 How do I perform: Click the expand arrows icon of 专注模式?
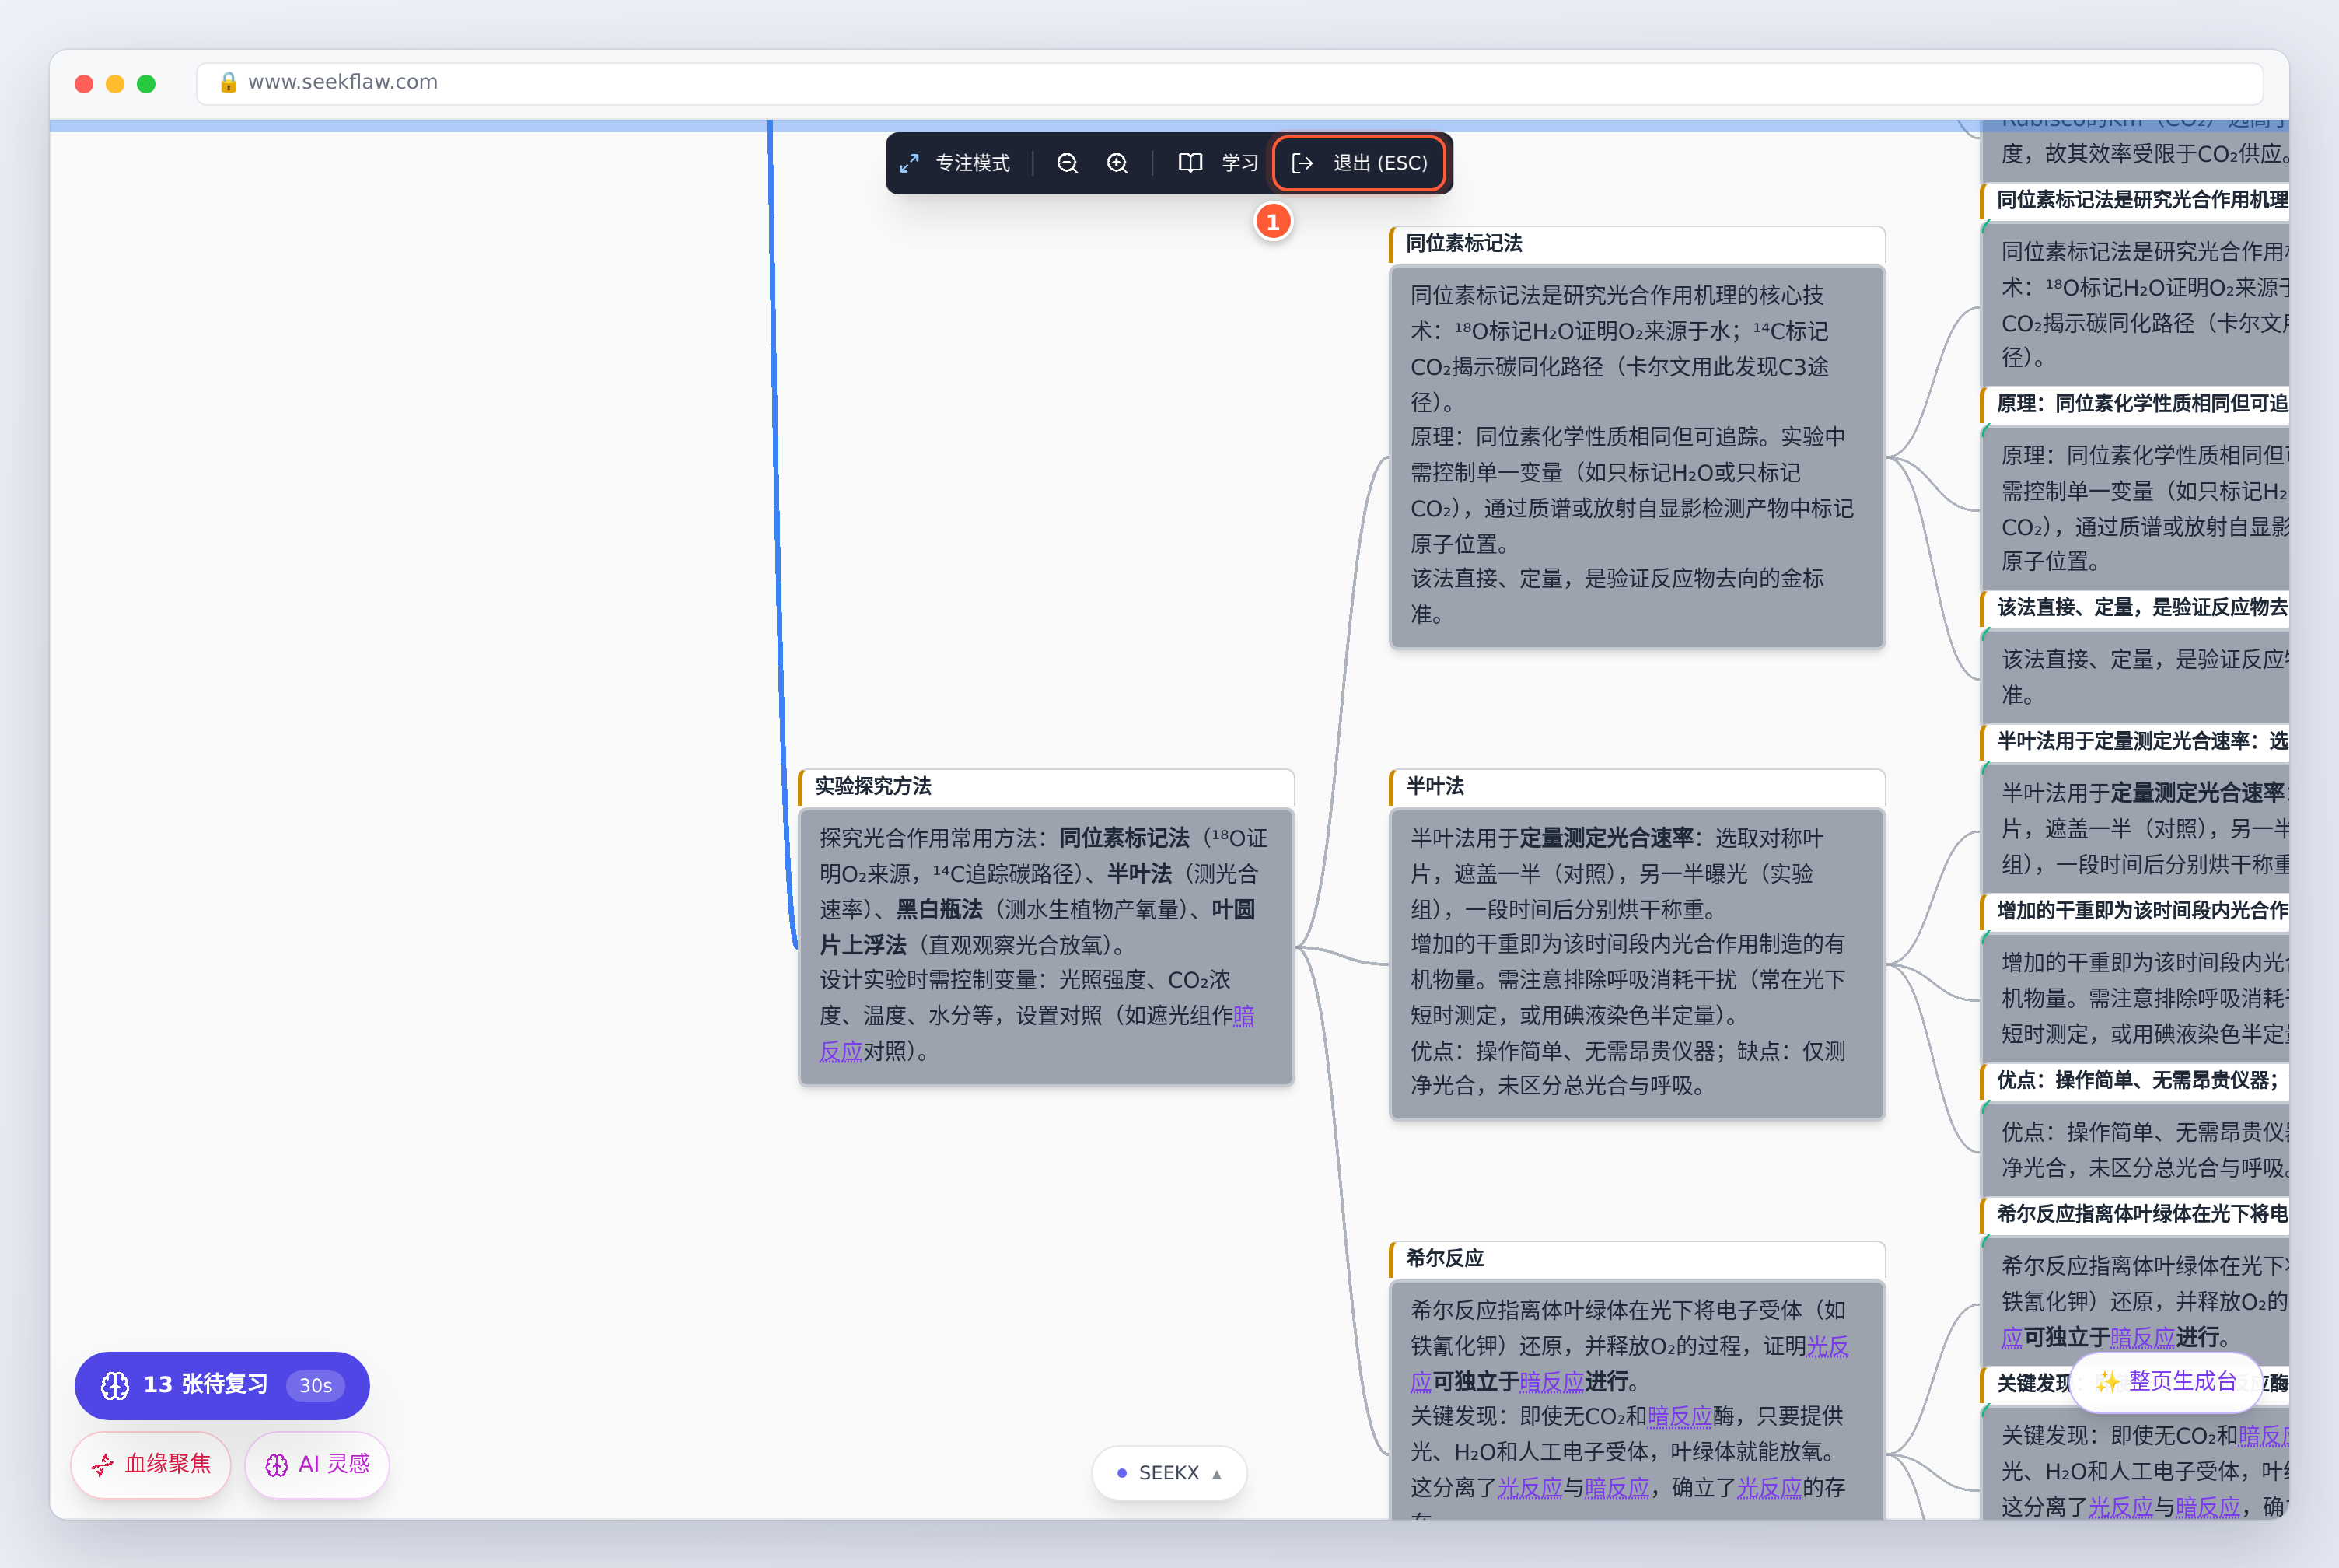[x=908, y=163]
